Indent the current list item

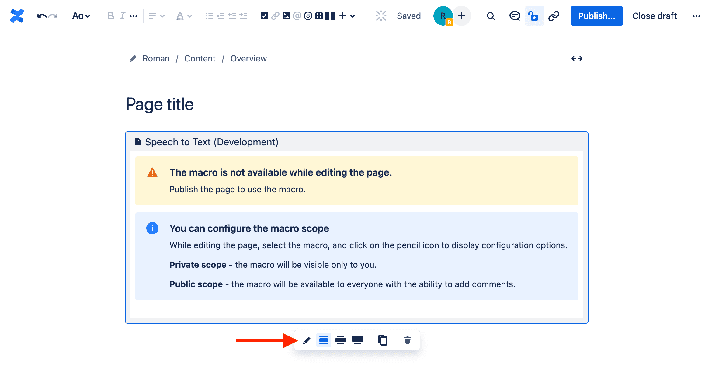(243, 16)
